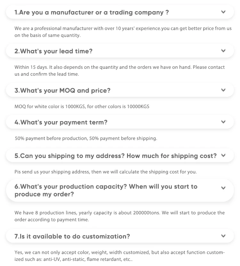Click the "Within 15 days" answer text
The width and height of the screenshot is (240, 266).
[119, 70]
